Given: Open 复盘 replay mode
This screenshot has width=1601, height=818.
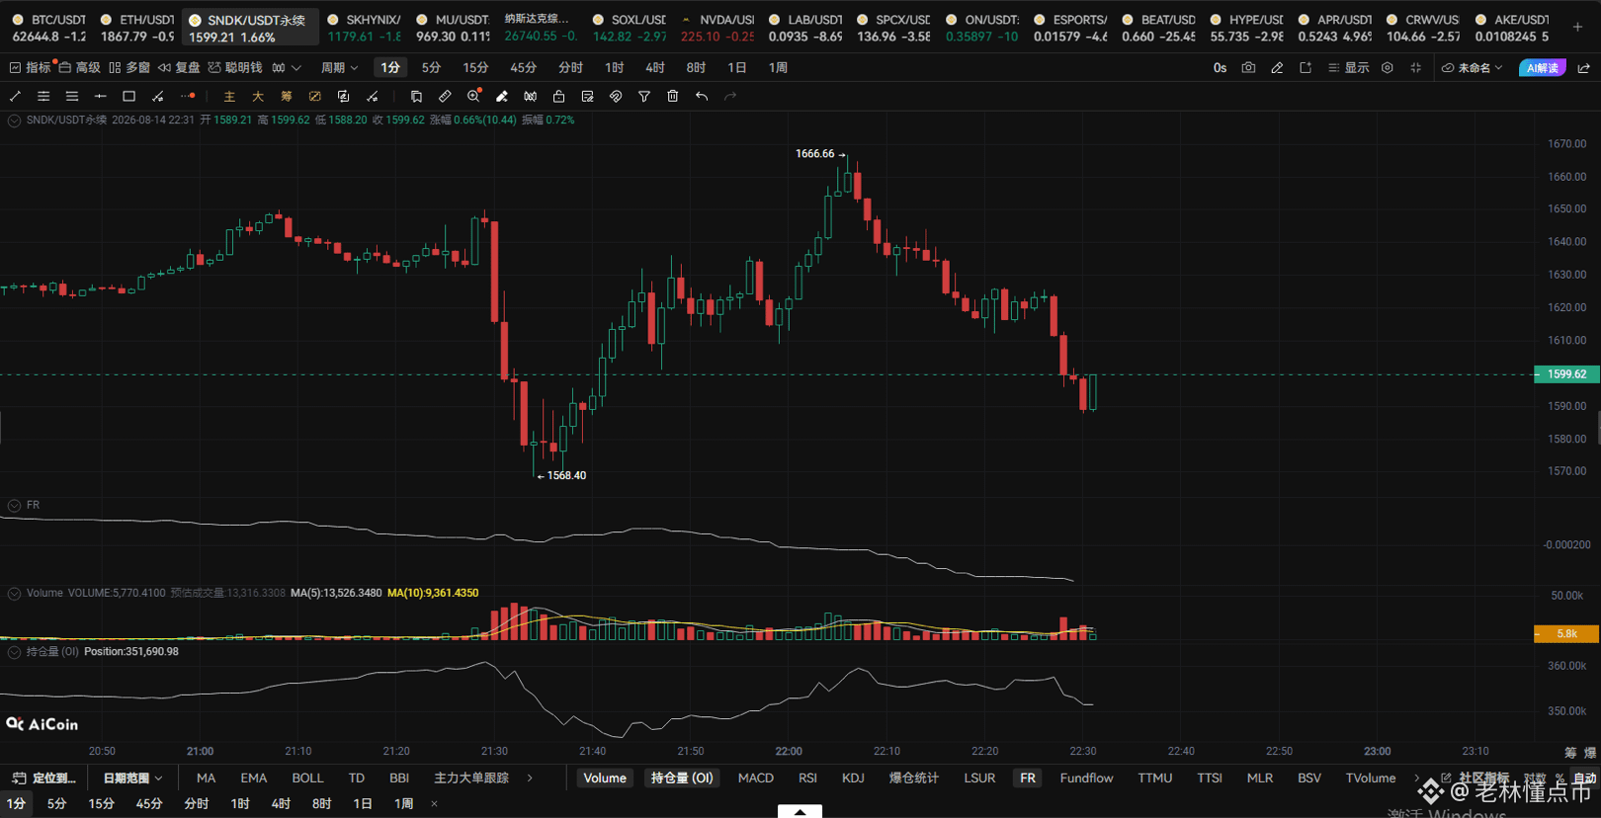Looking at the screenshot, I should [179, 68].
